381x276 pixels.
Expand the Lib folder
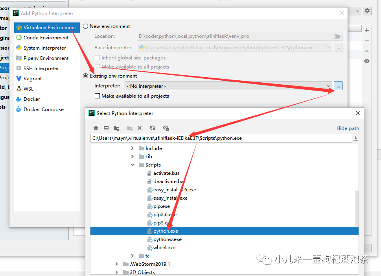132,156
